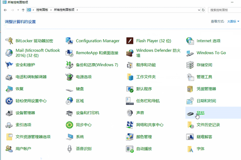The height and width of the screenshot is (160, 241).
Task: Open the 恢复 text link
Action: (x=20, y=89)
